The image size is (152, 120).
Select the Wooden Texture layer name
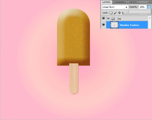pos(129,25)
